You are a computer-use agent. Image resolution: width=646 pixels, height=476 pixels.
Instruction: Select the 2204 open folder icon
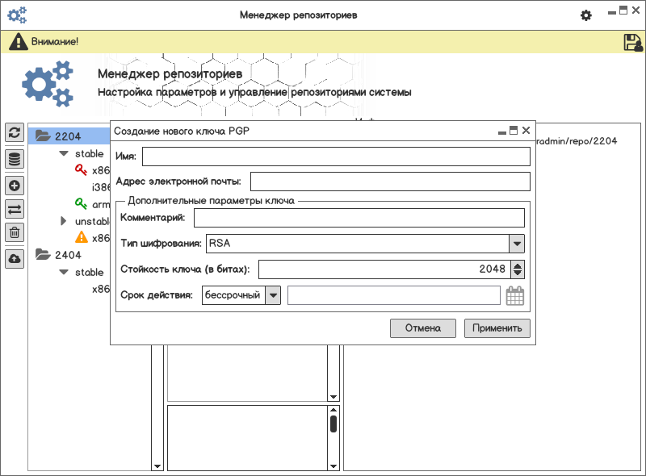tap(43, 136)
